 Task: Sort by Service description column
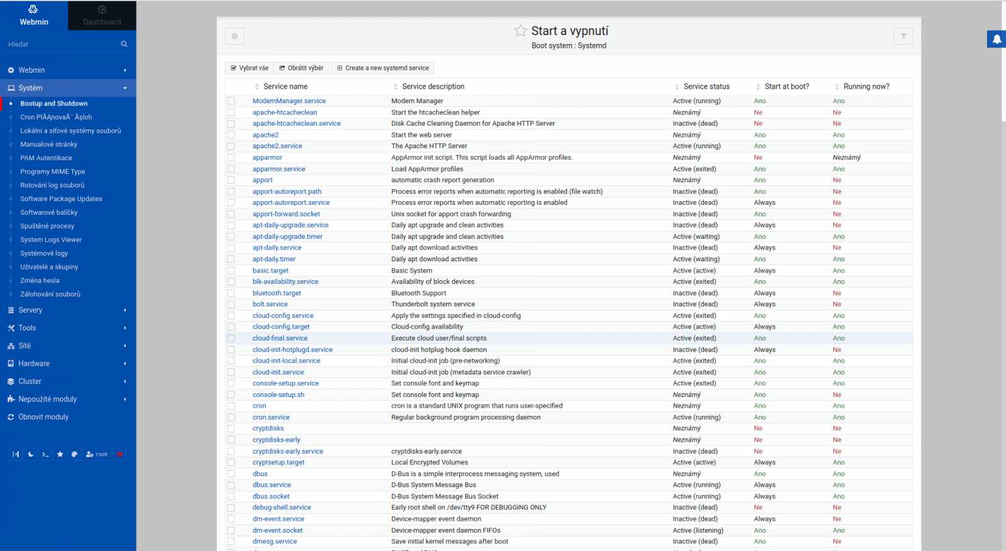pos(433,87)
